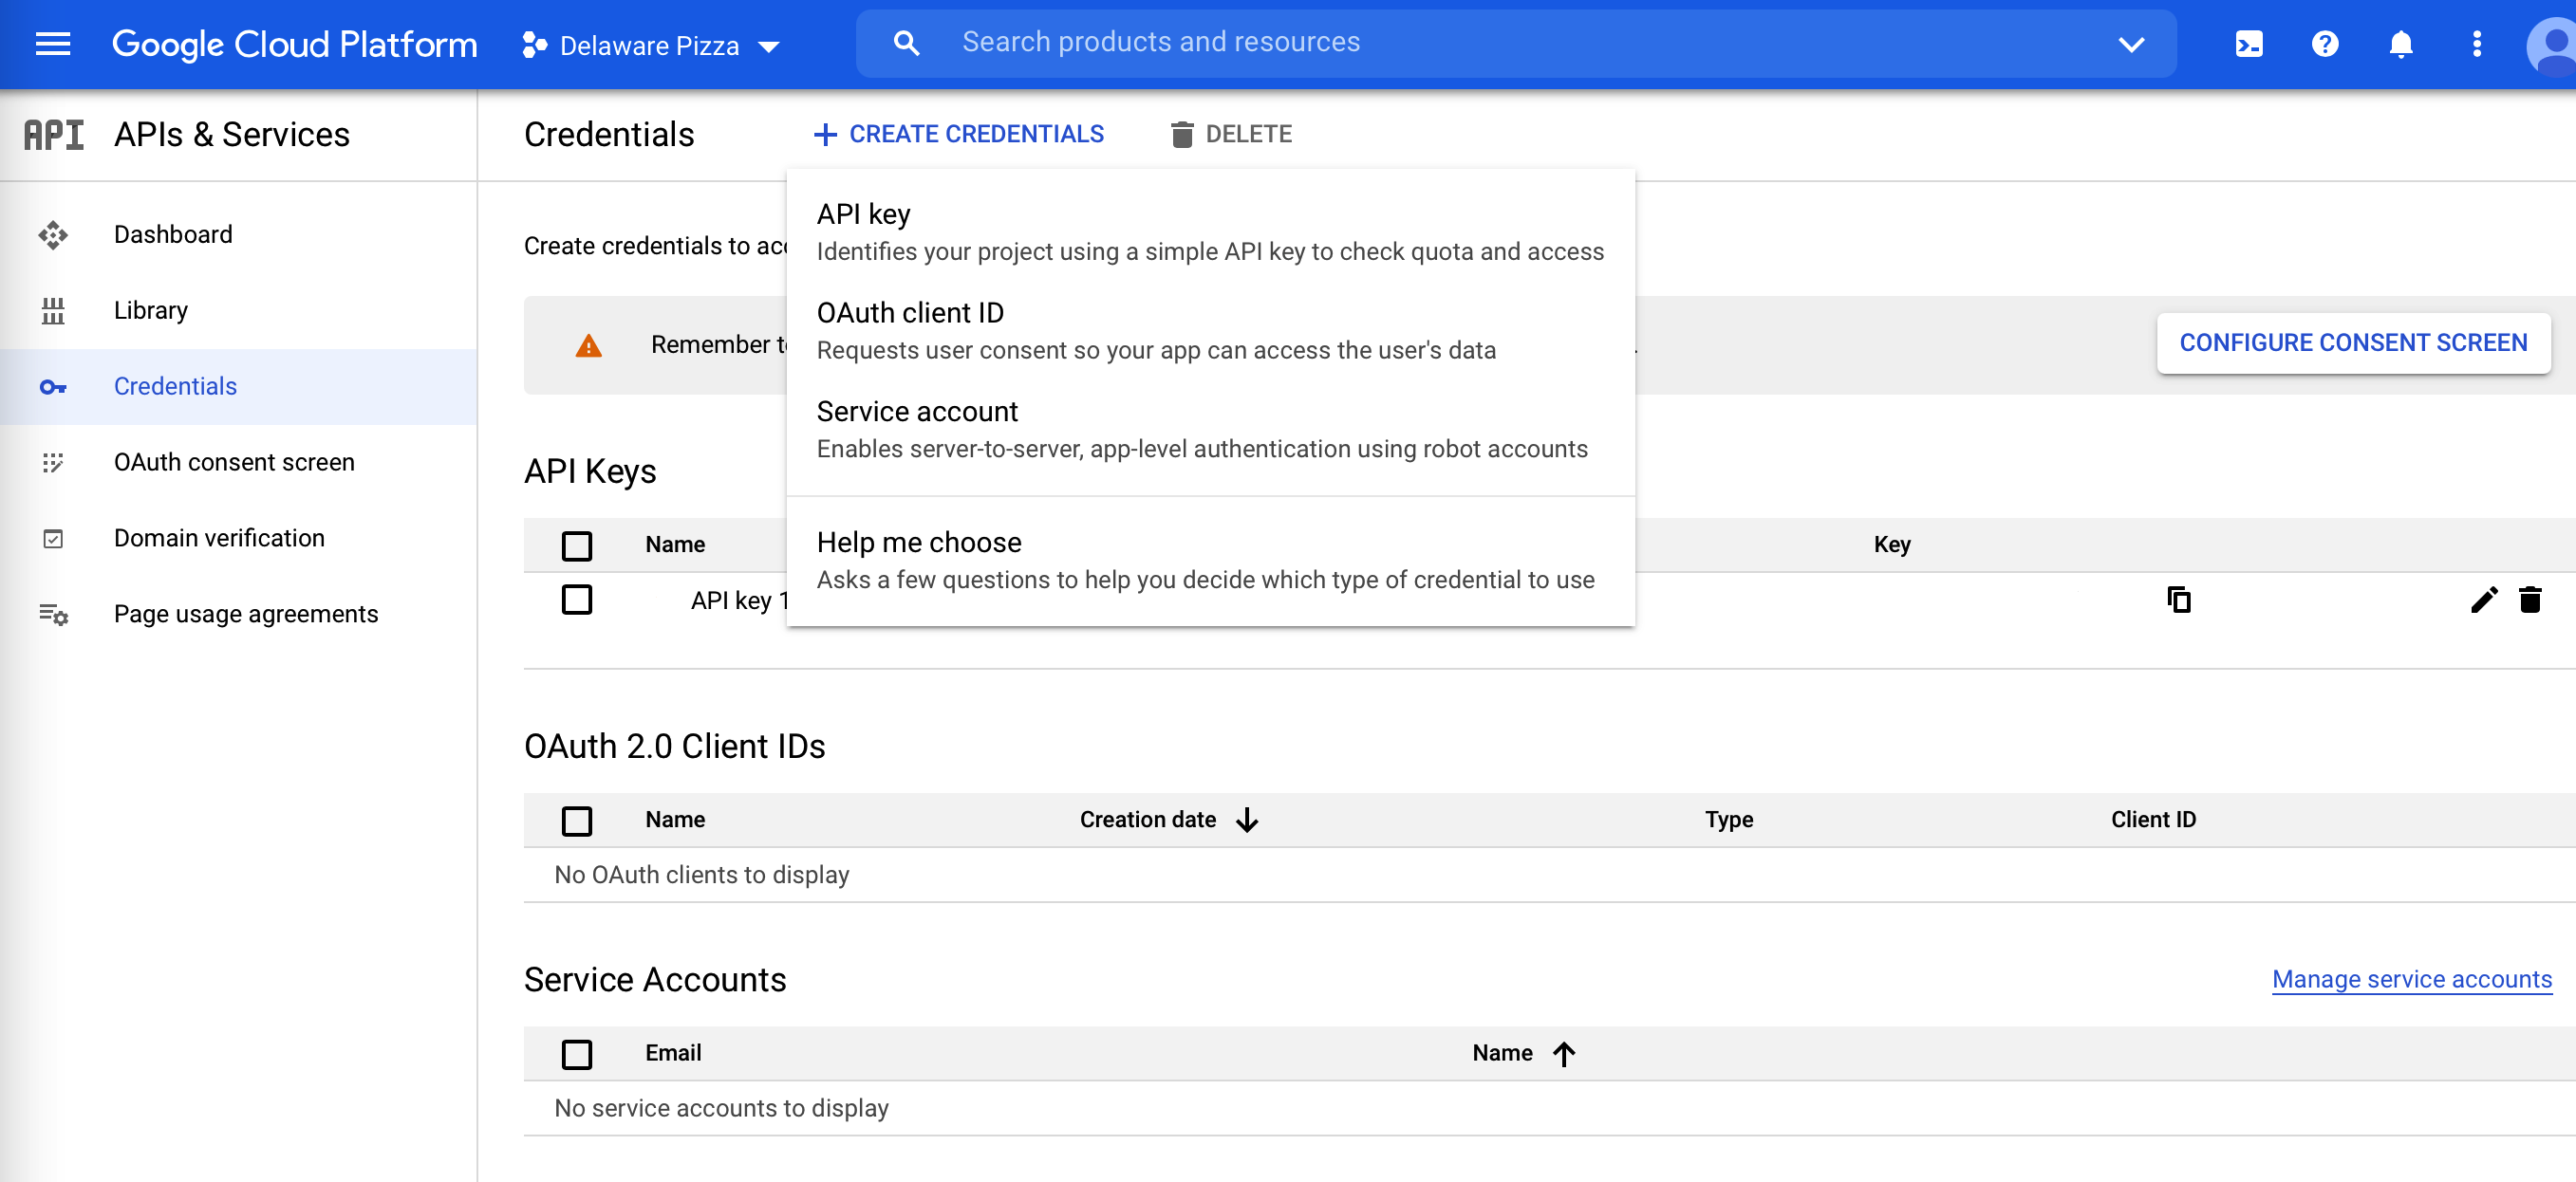Sort OAuth clients by Creation date
Image resolution: width=2576 pixels, height=1182 pixels.
click(x=1148, y=821)
